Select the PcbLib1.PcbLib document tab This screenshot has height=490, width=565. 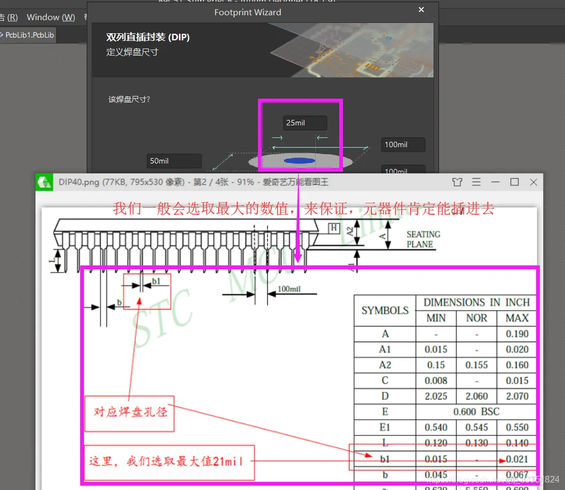[x=28, y=35]
